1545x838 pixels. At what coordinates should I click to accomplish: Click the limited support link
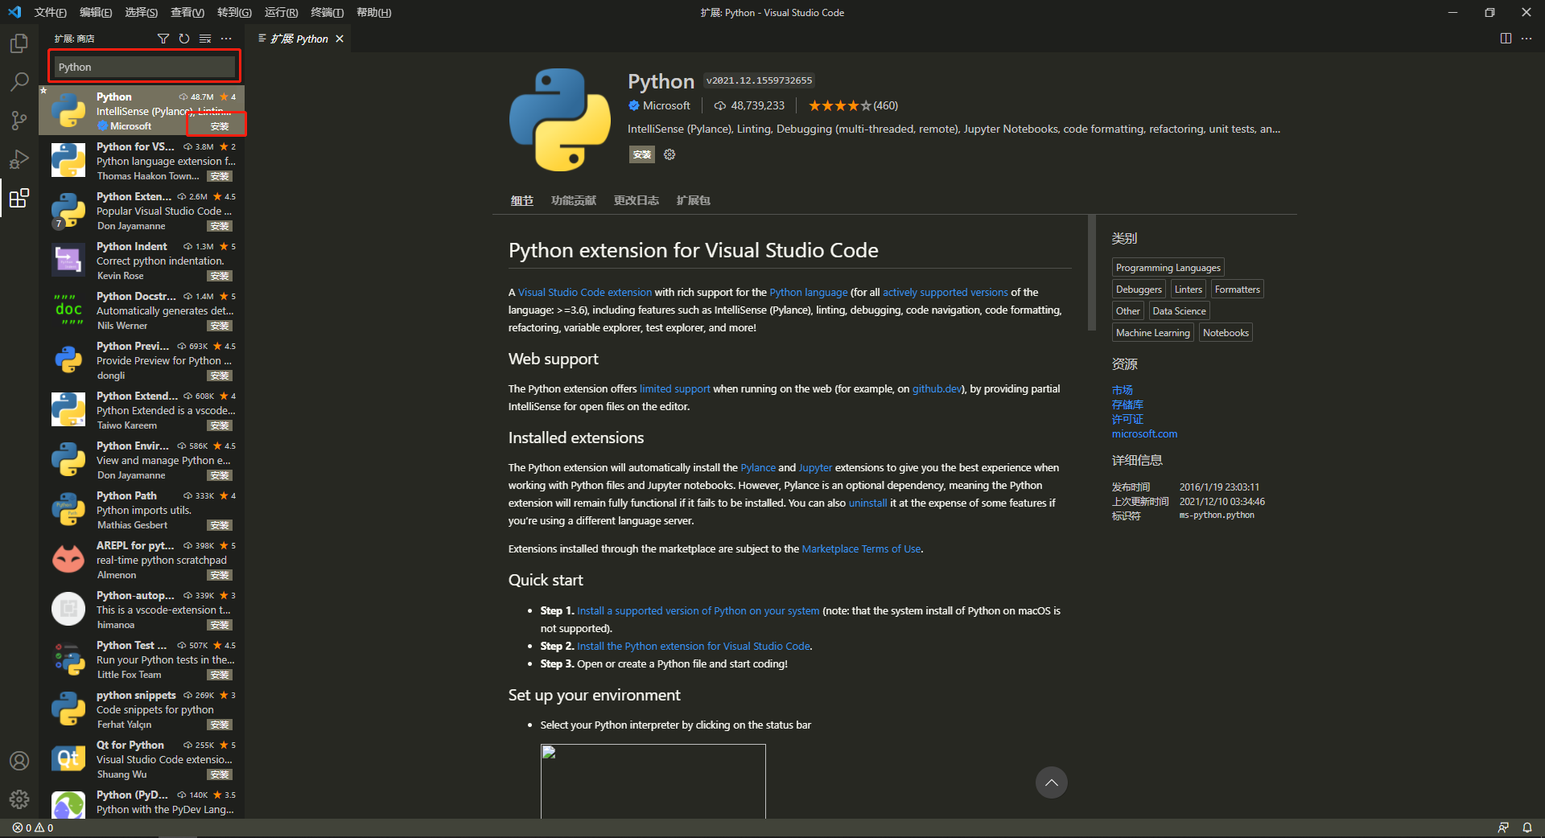[675, 388]
